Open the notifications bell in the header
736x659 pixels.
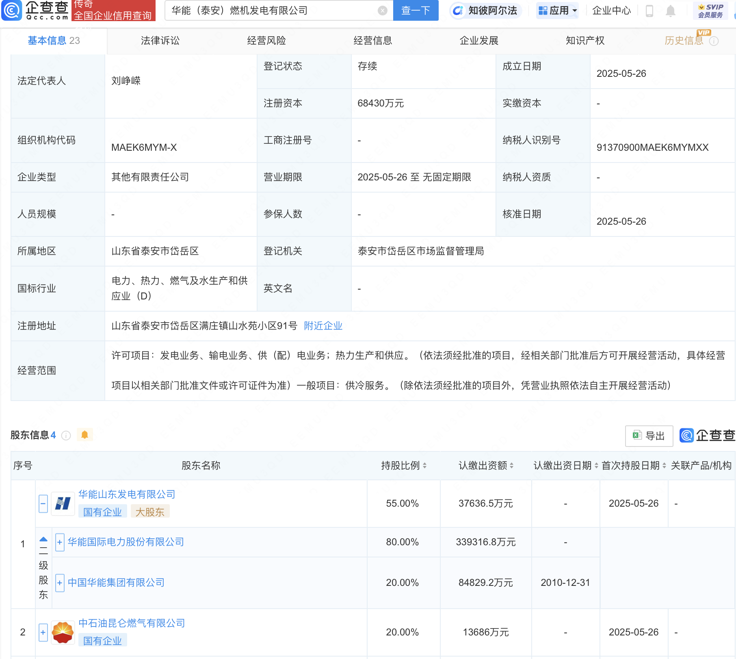[x=671, y=11]
